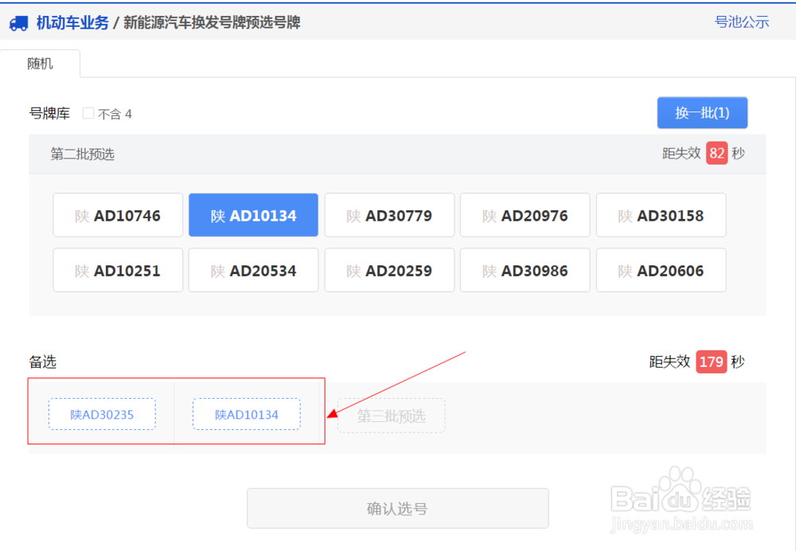This screenshot has height=551, width=796.
Task: Click the 确认选号 confirm button
Action: tap(398, 508)
